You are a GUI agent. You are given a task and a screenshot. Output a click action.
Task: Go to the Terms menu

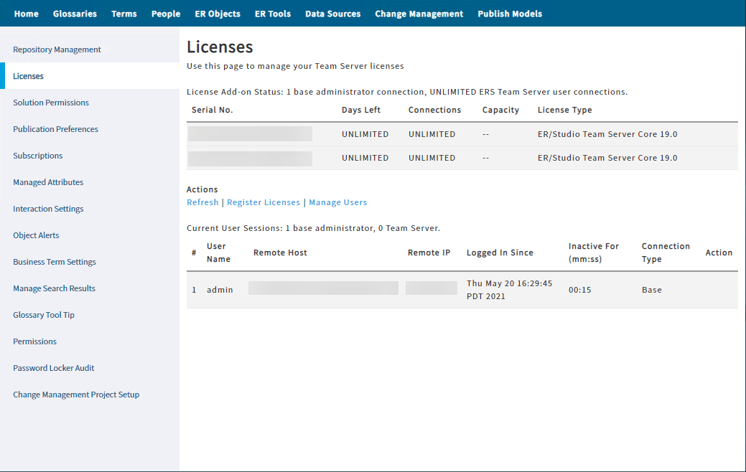coord(123,14)
